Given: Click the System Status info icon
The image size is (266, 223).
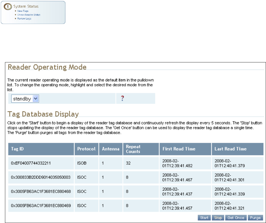Looking at the screenshot, I should point(8,7).
